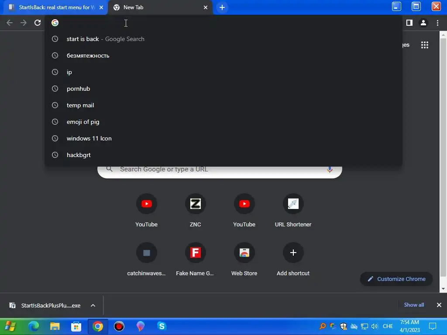Focus the address bar input

(x=222, y=23)
